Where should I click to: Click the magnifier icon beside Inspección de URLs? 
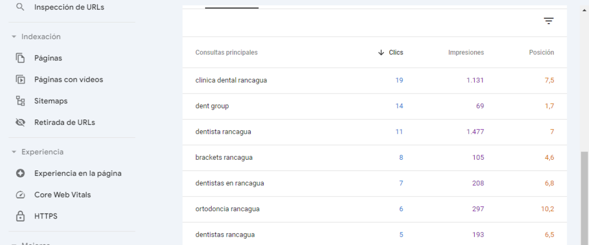(x=20, y=7)
